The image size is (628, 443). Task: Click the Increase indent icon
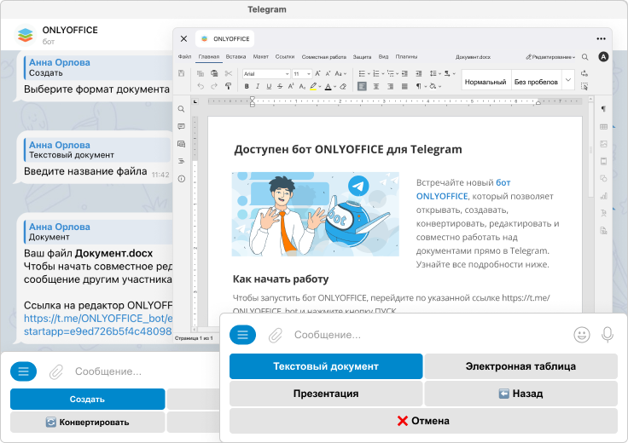click(419, 73)
